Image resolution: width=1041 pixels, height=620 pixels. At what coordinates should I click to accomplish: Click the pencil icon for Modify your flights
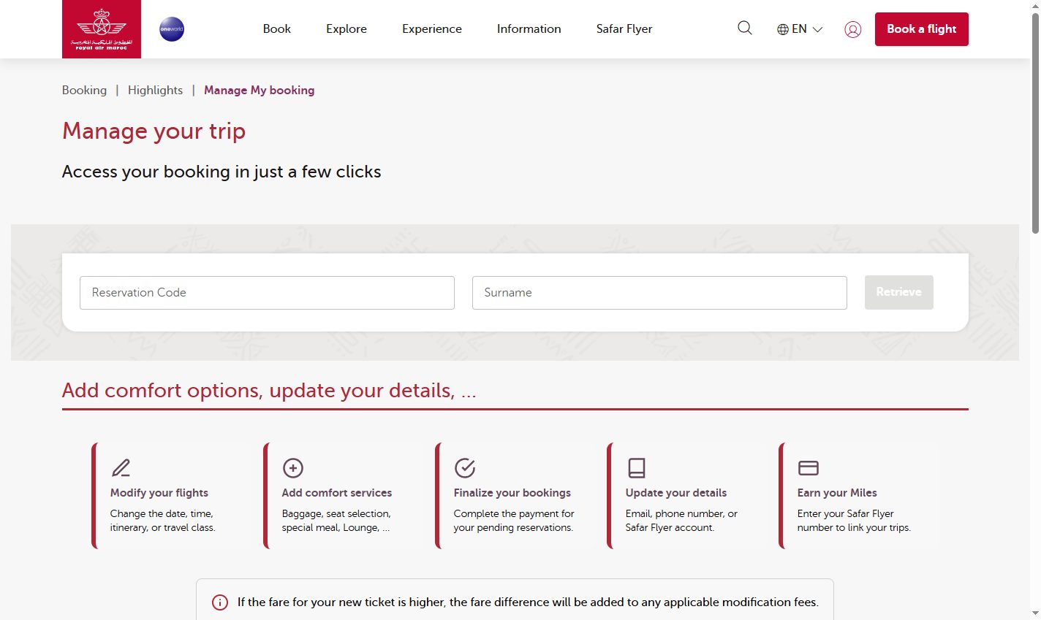(121, 467)
